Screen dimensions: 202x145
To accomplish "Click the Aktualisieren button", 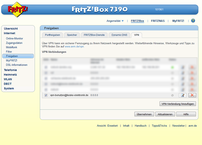I will 165,114.
